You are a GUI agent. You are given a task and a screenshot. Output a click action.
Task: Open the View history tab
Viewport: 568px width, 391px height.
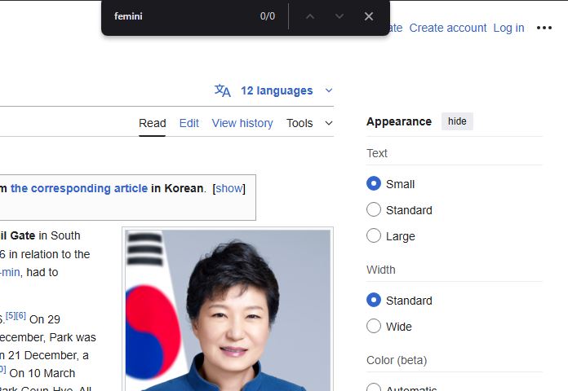click(242, 123)
